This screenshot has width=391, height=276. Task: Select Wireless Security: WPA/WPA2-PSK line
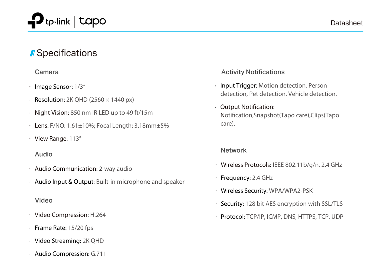[267, 191]
